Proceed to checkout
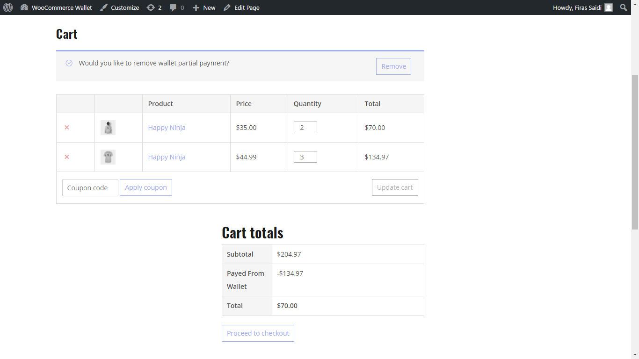The width and height of the screenshot is (639, 359). [258, 333]
